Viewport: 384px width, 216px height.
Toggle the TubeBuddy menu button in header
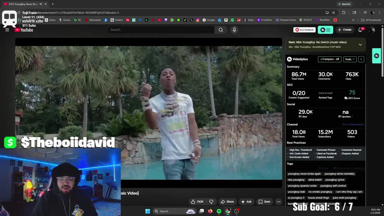point(325,30)
